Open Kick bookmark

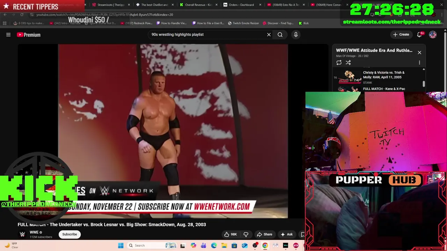(304, 23)
